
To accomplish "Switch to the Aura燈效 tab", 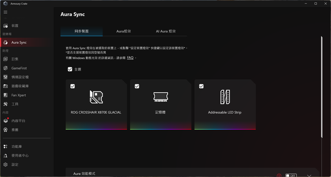I will pyautogui.click(x=124, y=31).
